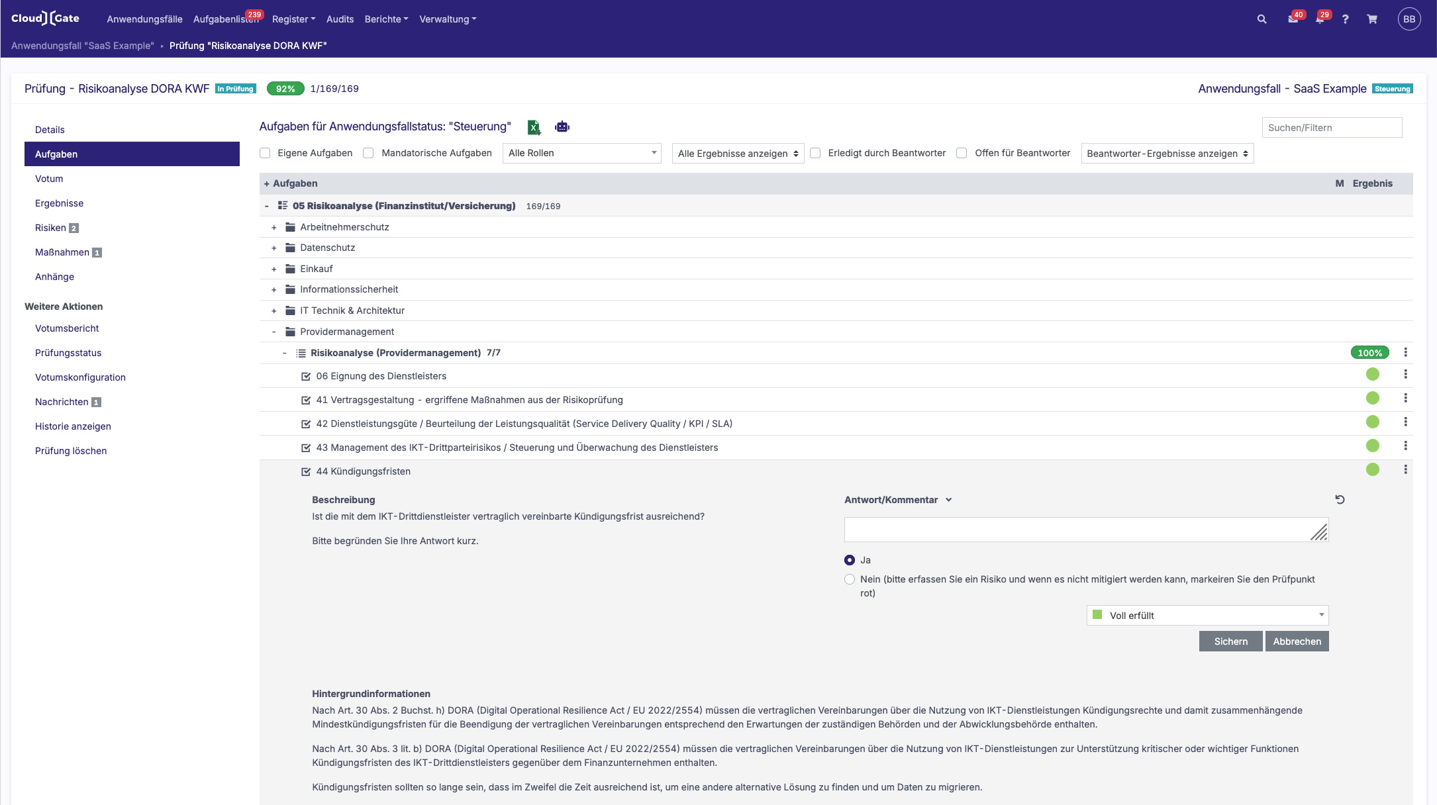The width and height of the screenshot is (1437, 805).
Task: Open the notifications bell with 29 badge
Action: pyautogui.click(x=1319, y=19)
